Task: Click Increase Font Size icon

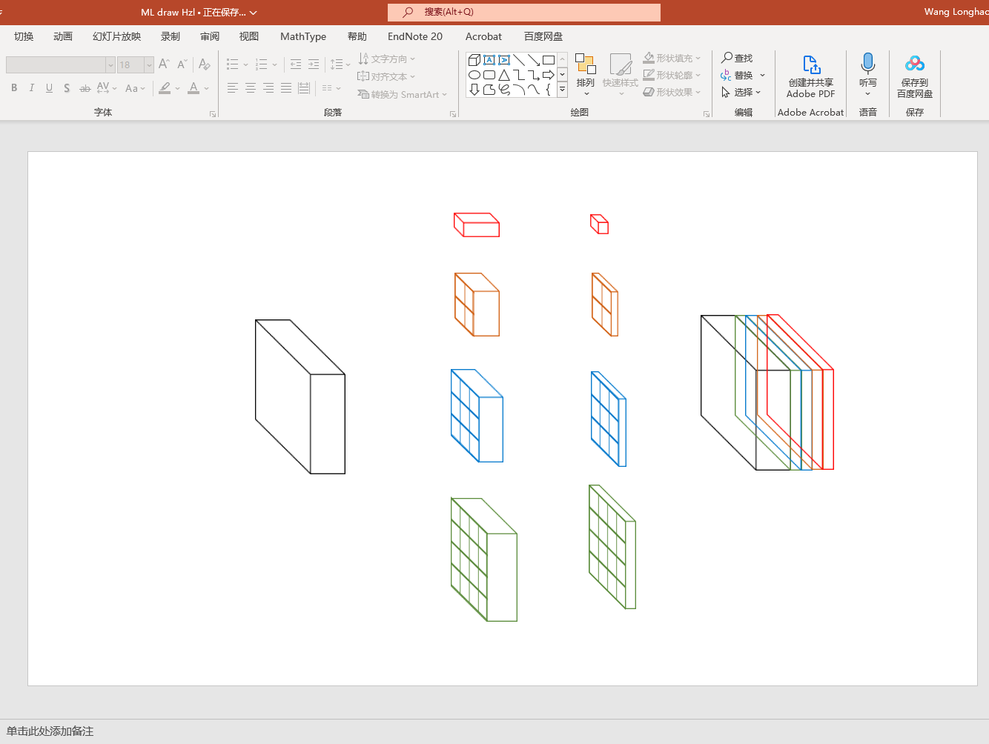Action: (164, 64)
